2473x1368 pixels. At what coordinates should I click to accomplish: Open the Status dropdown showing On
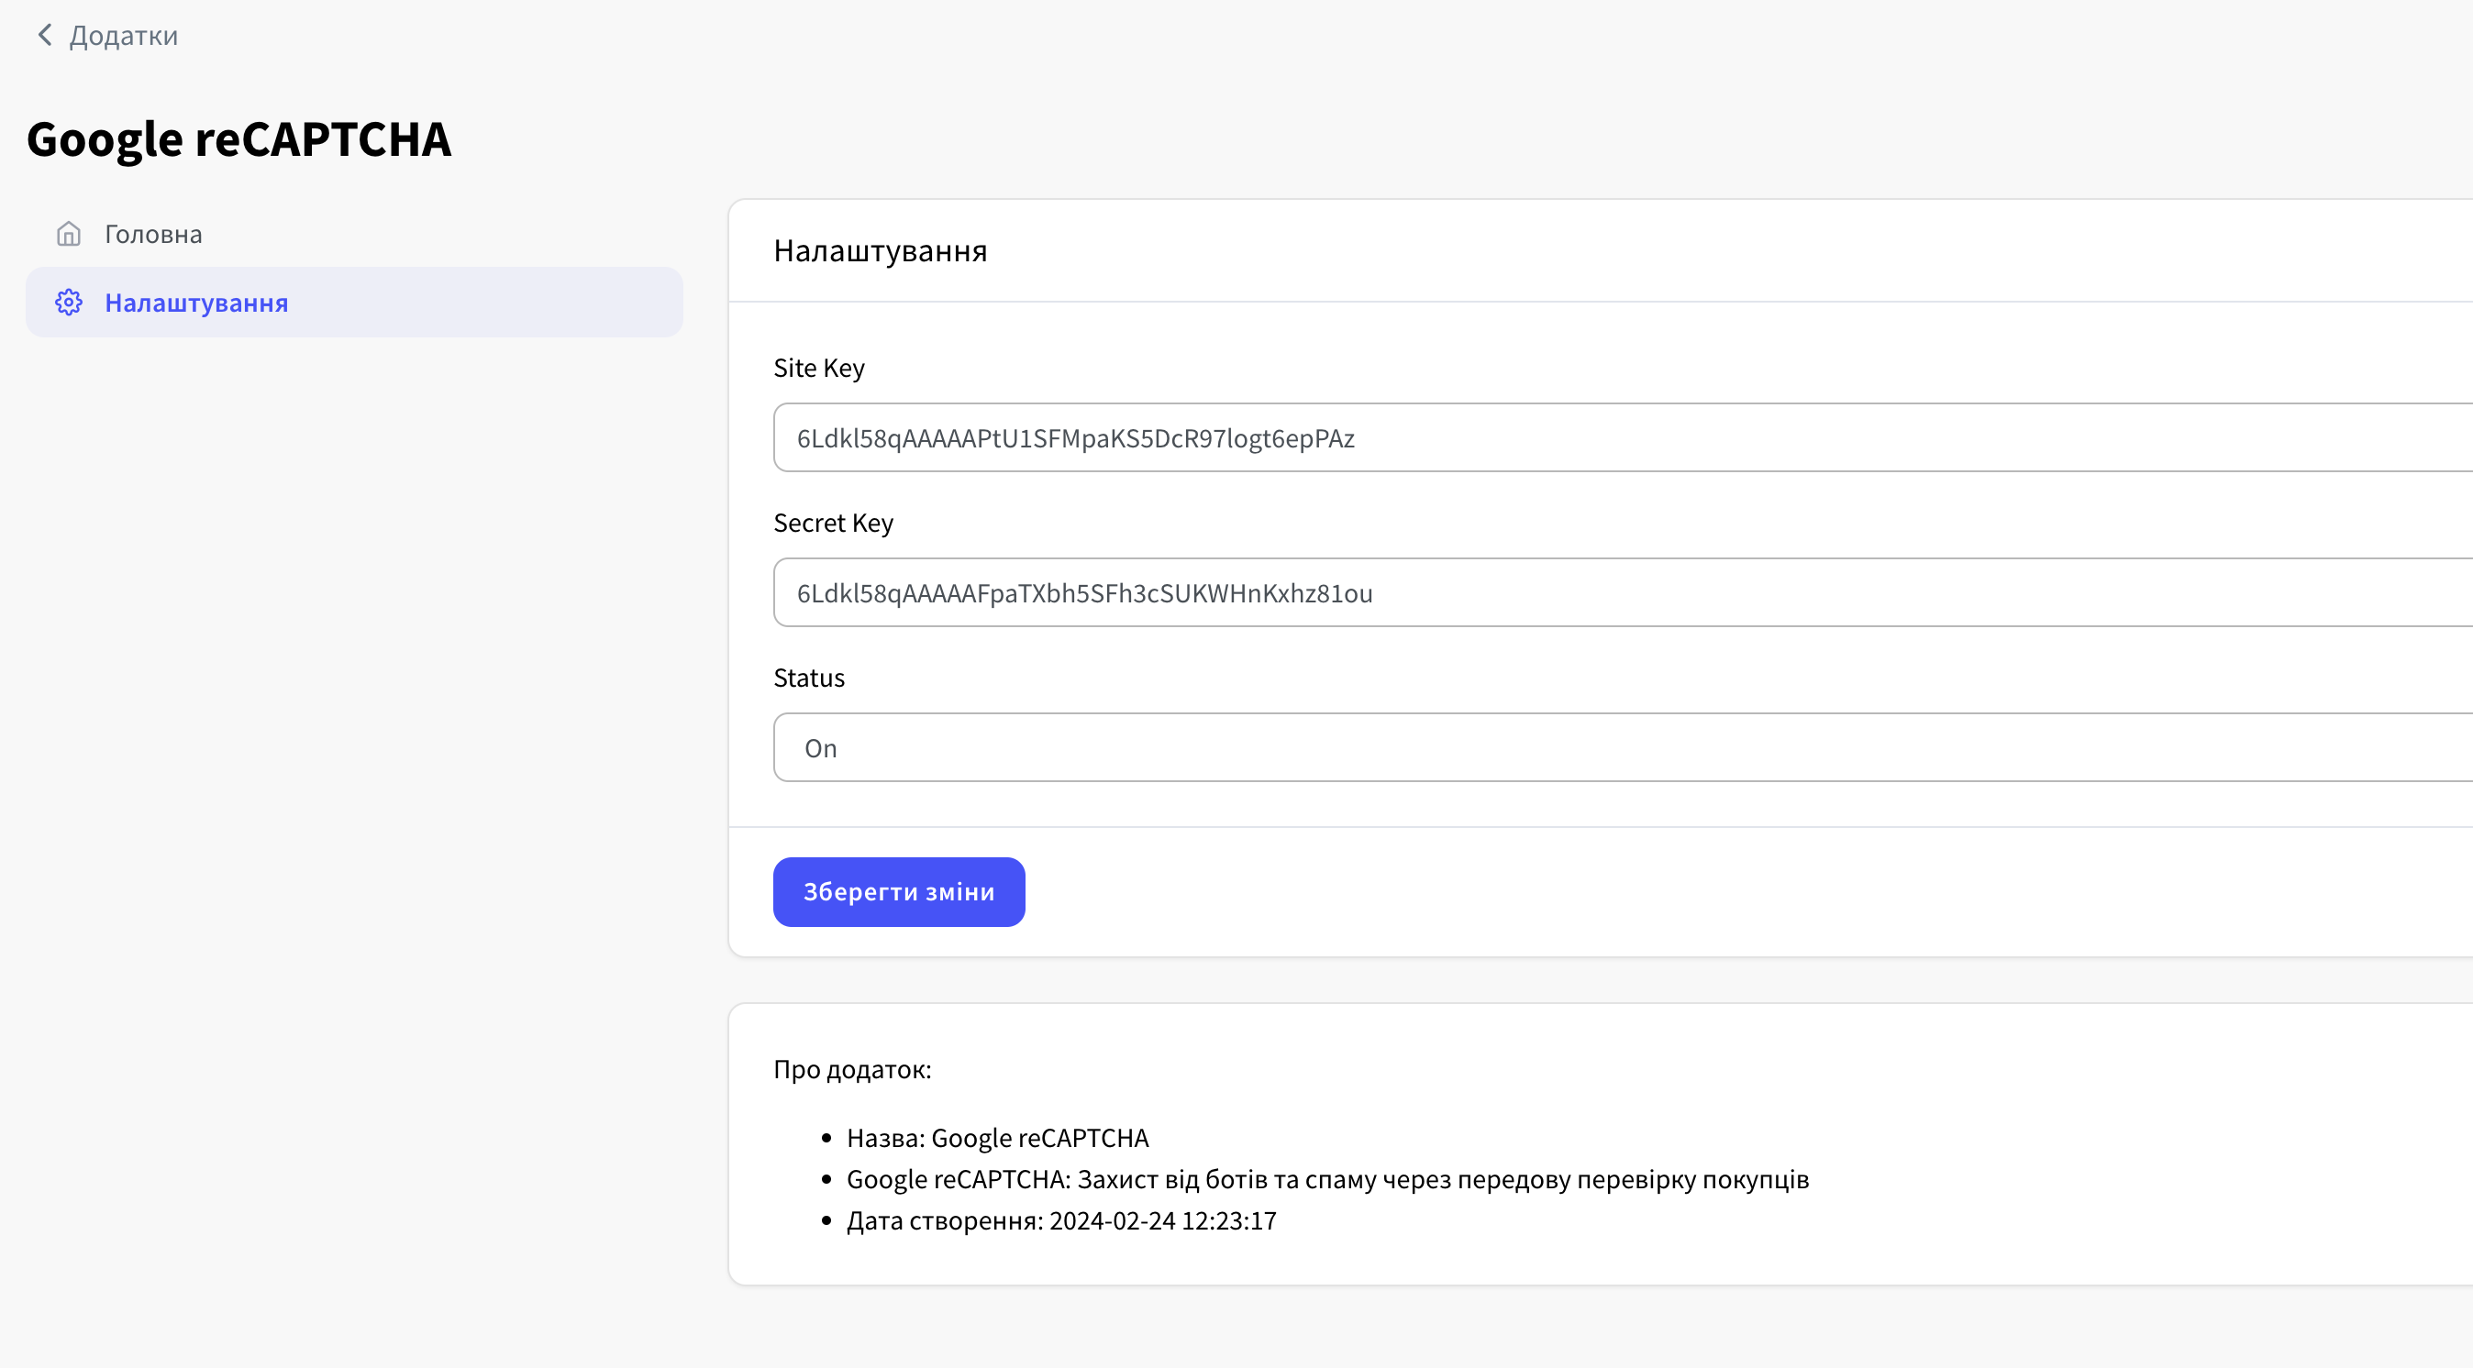click(1623, 748)
